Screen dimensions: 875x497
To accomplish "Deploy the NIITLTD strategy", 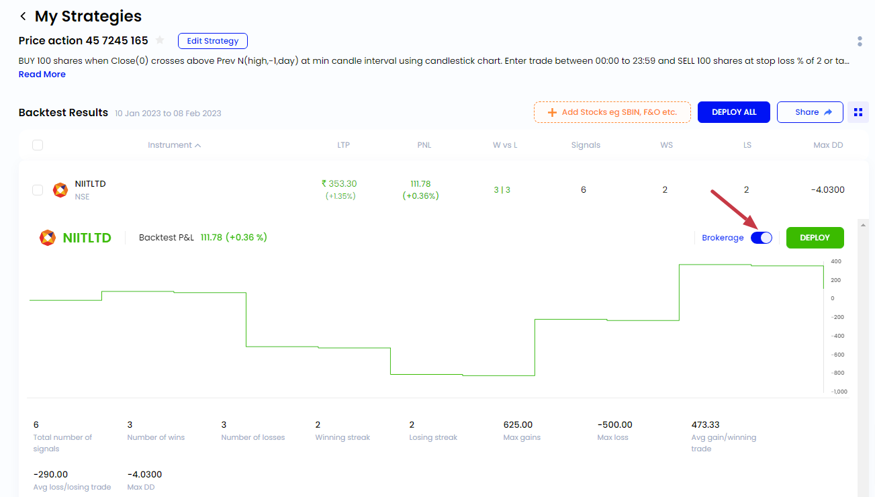I will [815, 238].
